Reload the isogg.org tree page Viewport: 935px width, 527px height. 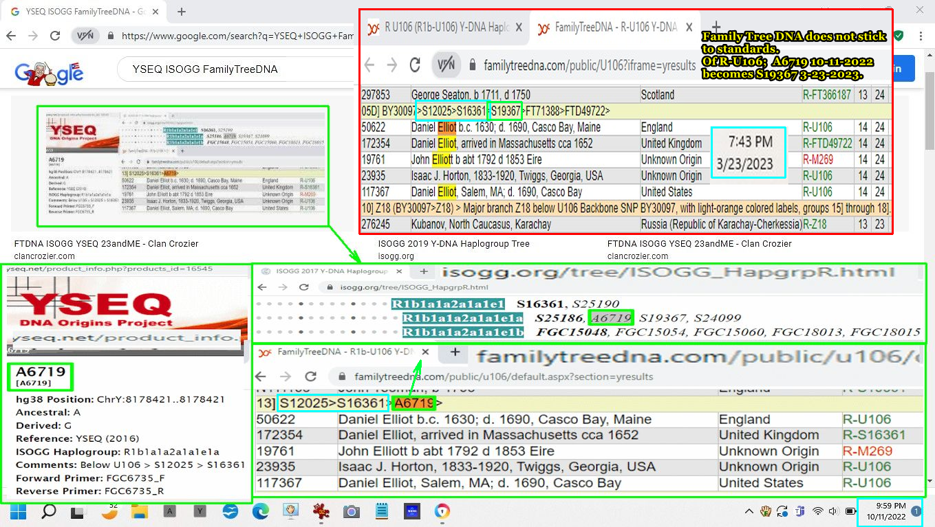coord(303,287)
